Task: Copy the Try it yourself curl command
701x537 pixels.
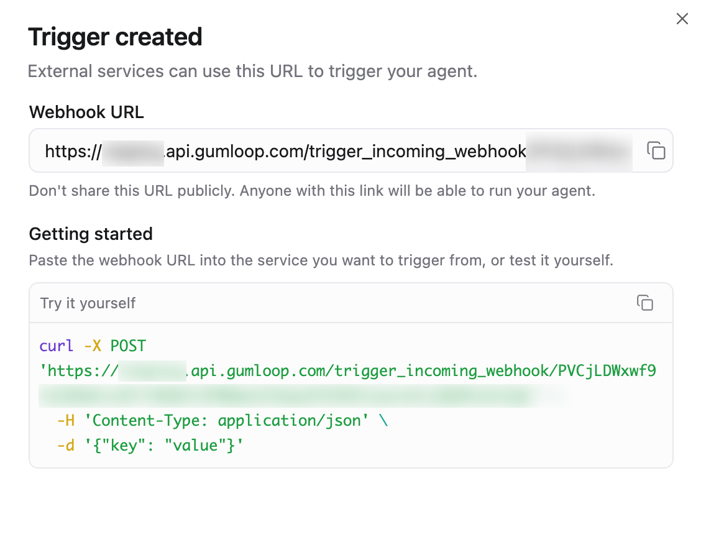Action: tap(644, 303)
